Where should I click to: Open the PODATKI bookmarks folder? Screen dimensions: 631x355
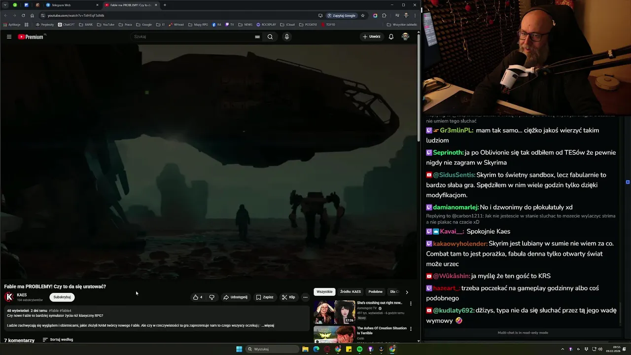[x=308, y=24]
